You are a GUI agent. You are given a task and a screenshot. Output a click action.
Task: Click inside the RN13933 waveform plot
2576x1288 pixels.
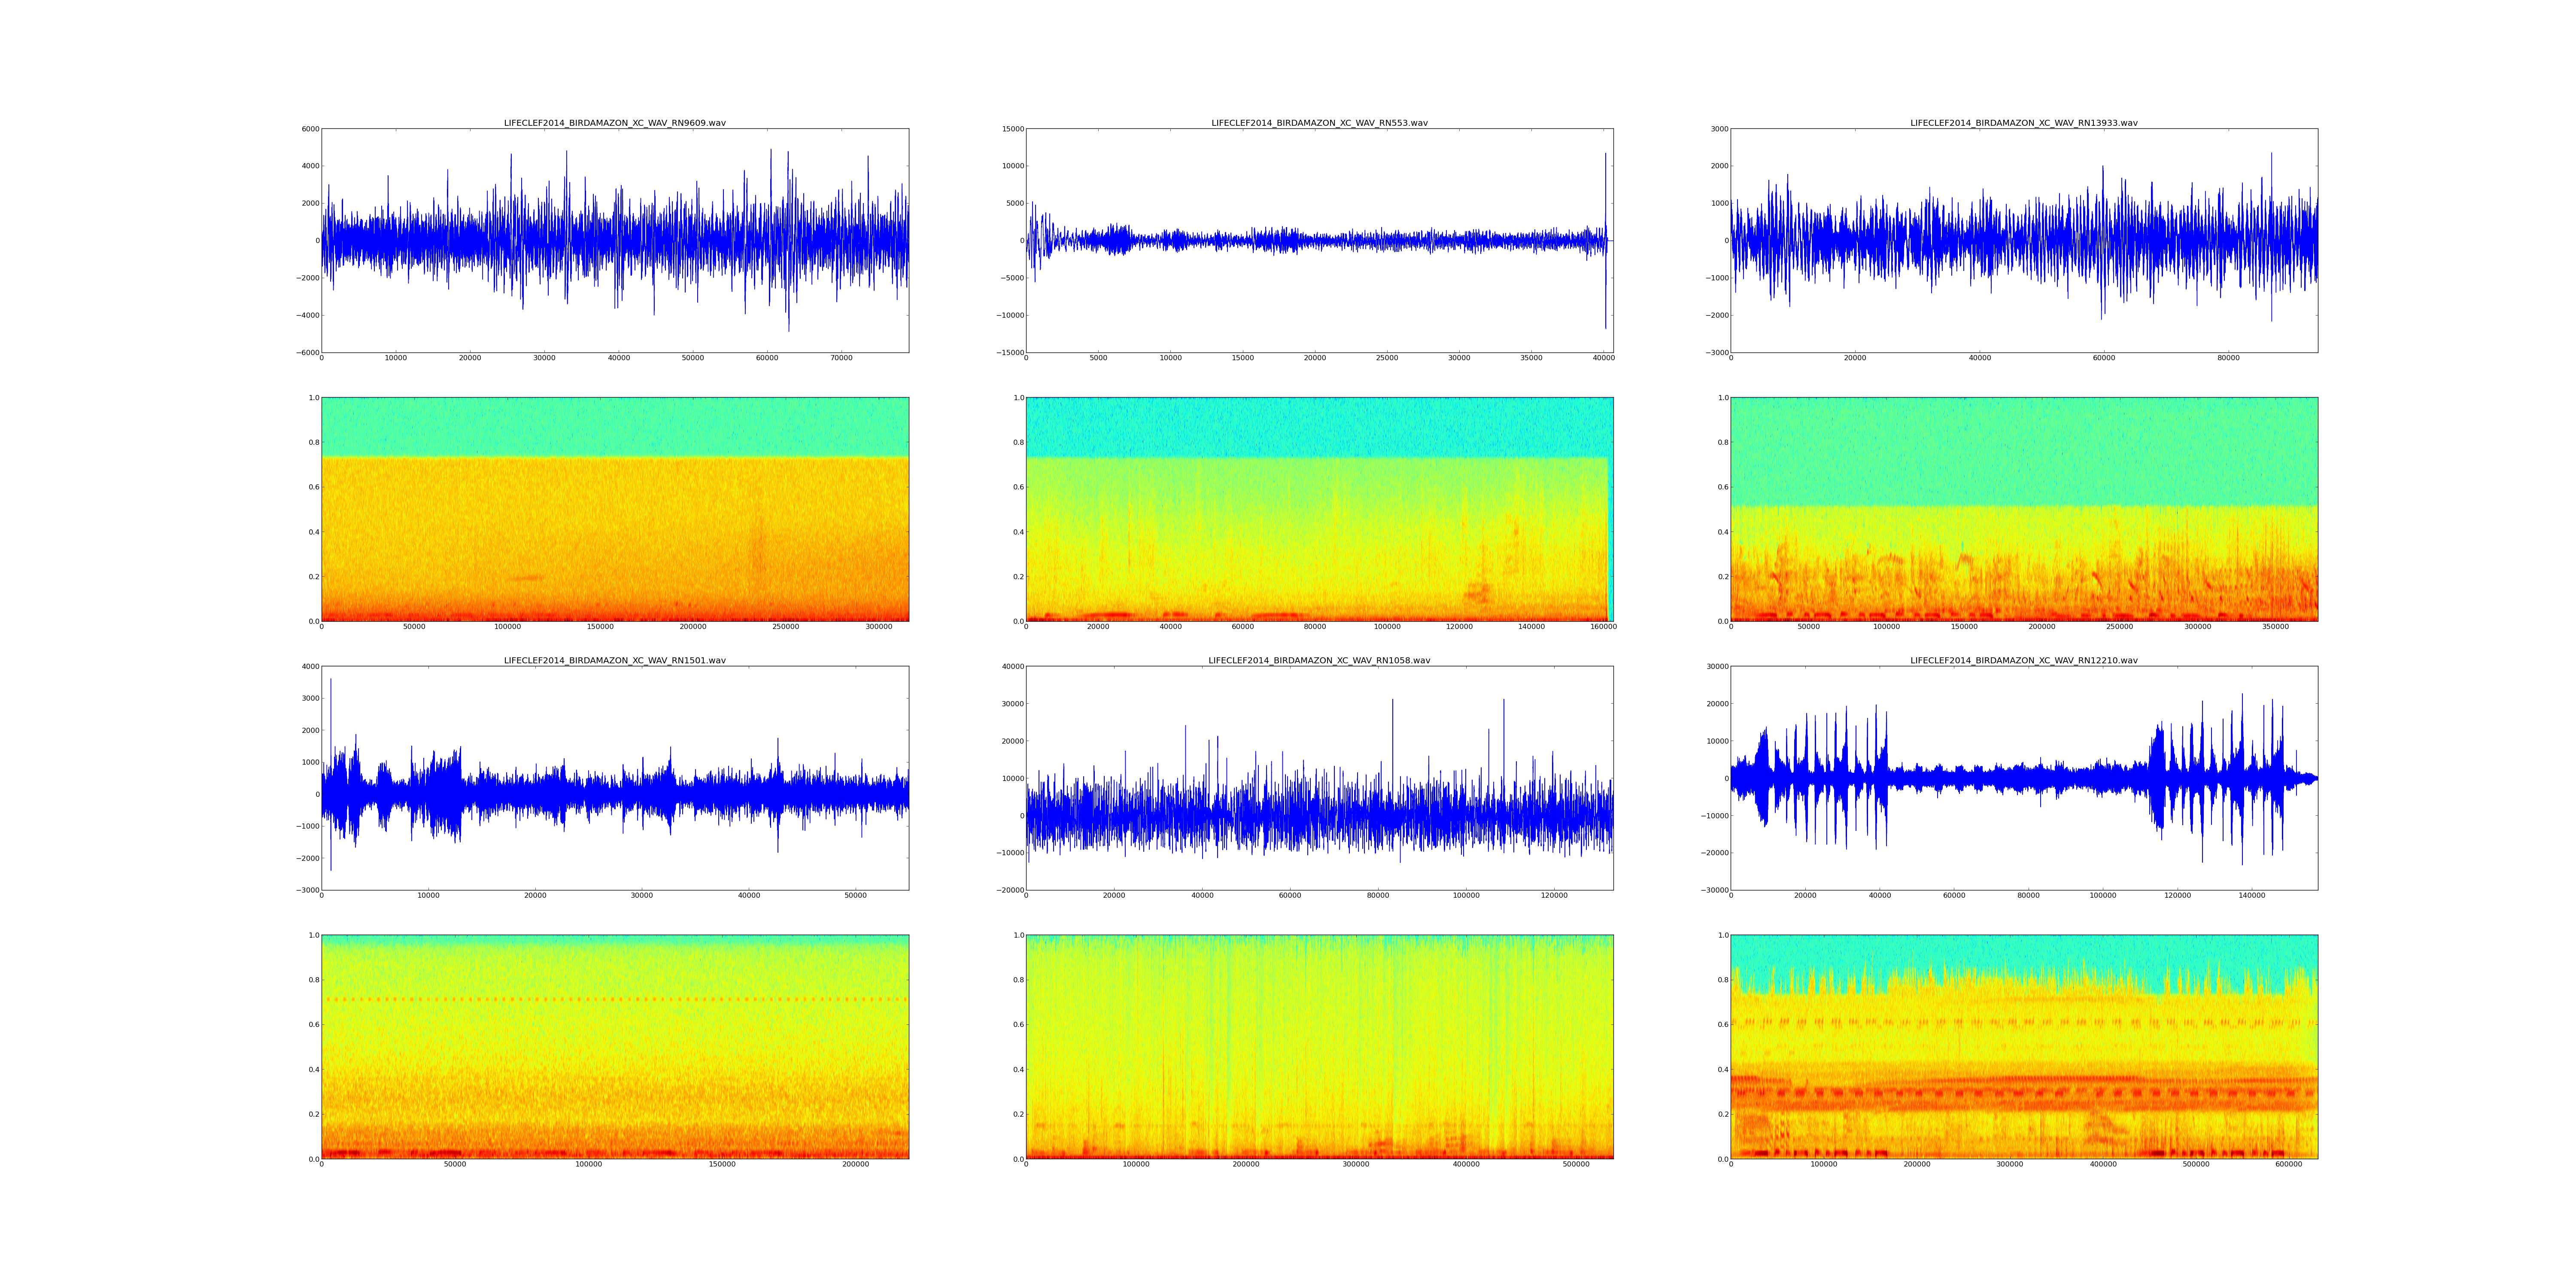[2023, 240]
